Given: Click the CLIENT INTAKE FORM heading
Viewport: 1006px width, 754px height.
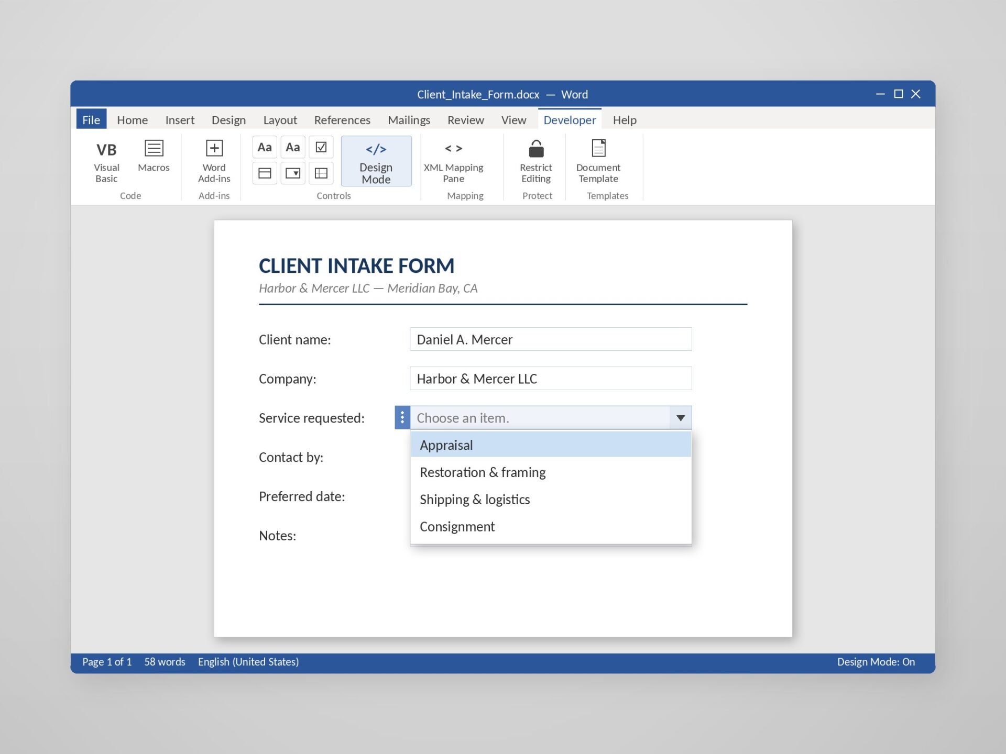Looking at the screenshot, I should point(356,266).
